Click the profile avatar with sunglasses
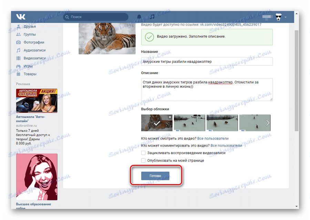 (x=279, y=17)
